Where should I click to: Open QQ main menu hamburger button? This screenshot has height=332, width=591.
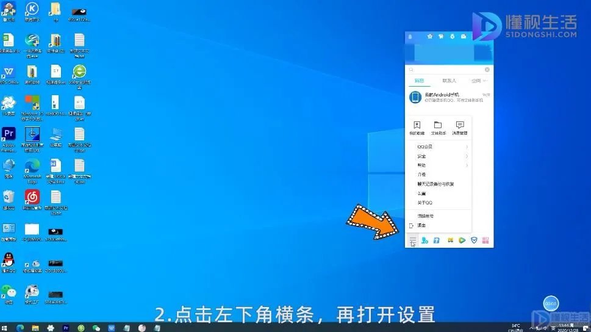pos(413,240)
